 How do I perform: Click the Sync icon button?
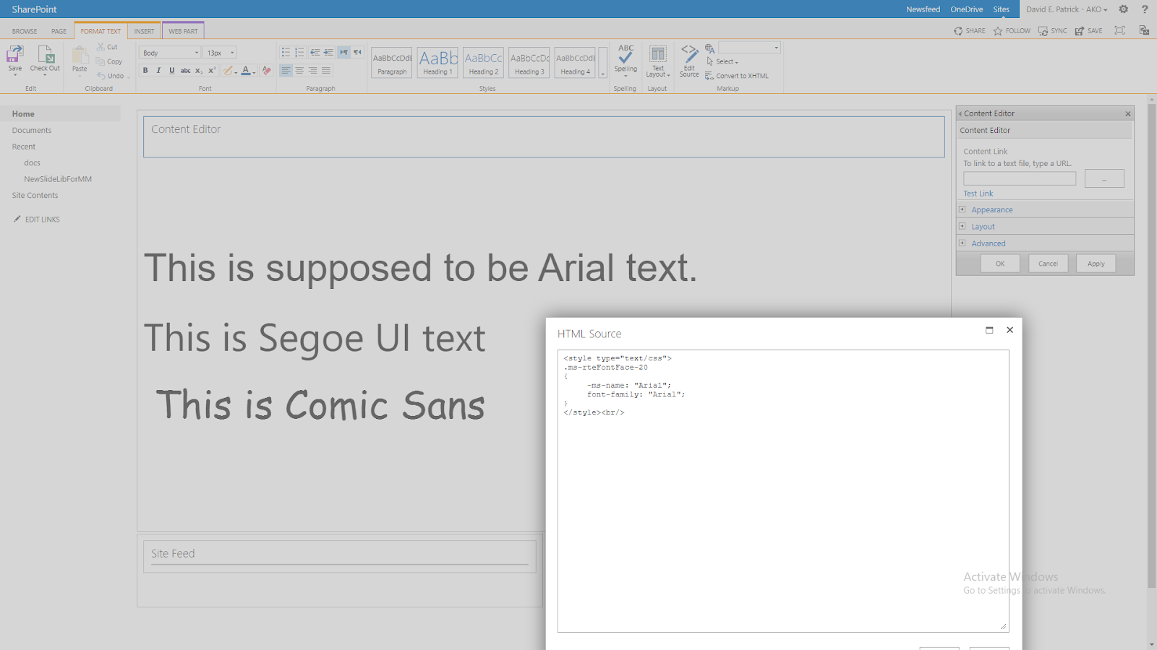1052,31
